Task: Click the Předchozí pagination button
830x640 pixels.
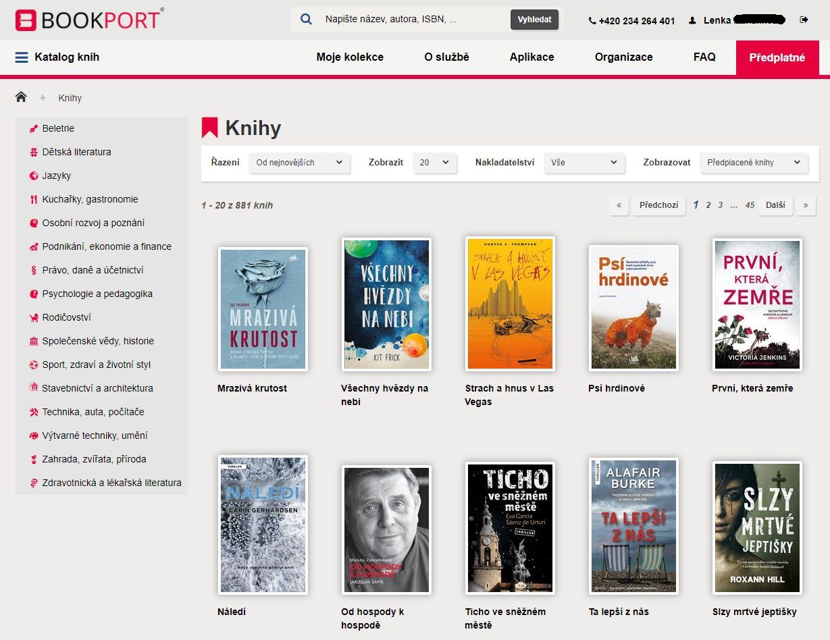Action: coord(658,205)
